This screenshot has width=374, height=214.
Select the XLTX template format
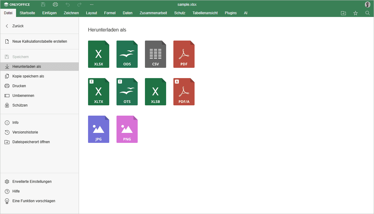[x=98, y=92]
